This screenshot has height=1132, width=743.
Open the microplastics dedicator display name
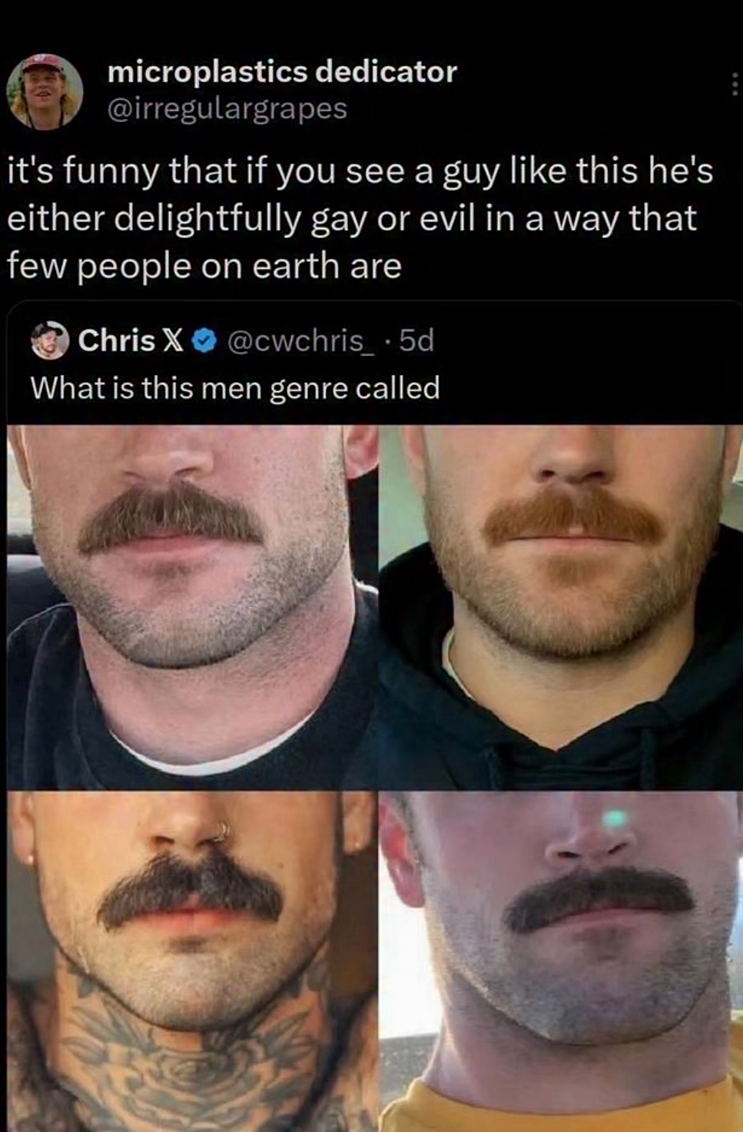pyautogui.click(x=282, y=72)
